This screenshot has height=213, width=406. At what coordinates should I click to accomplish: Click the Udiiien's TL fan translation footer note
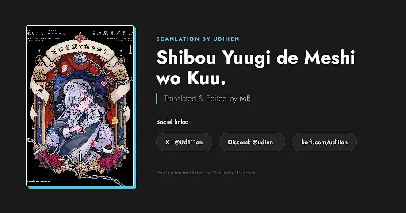pos(207,173)
